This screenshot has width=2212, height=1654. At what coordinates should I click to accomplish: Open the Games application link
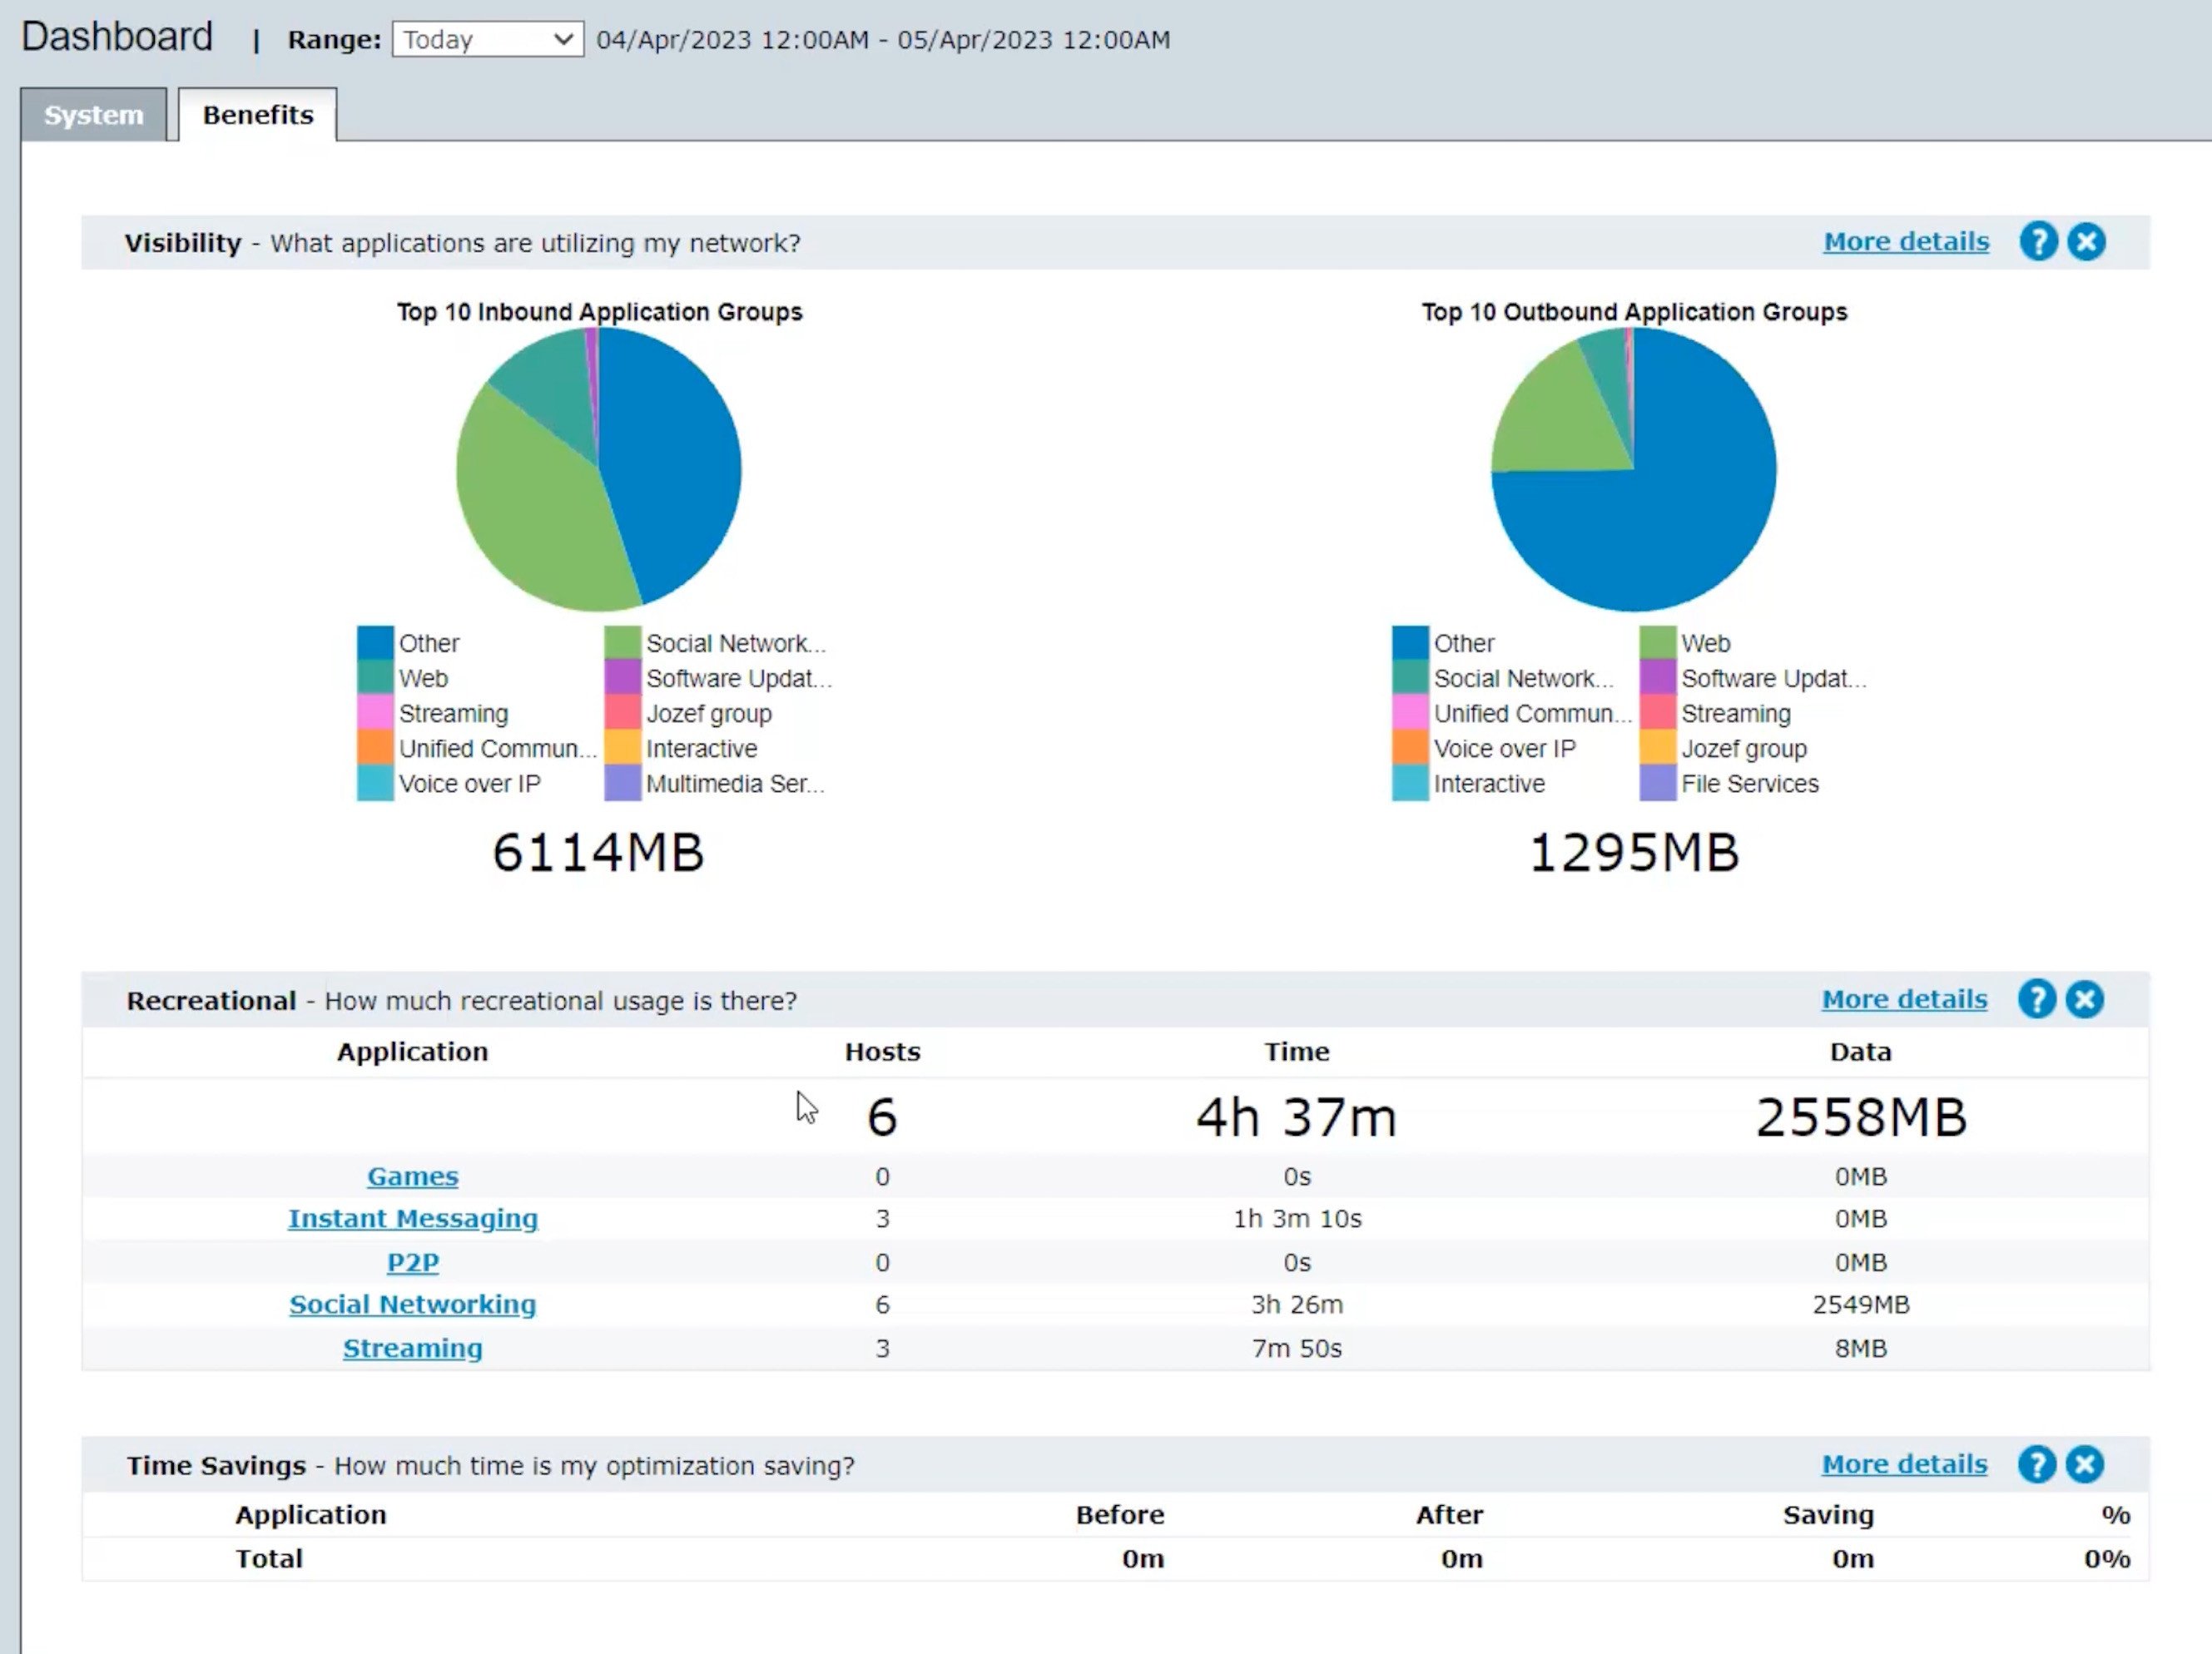coord(412,1176)
